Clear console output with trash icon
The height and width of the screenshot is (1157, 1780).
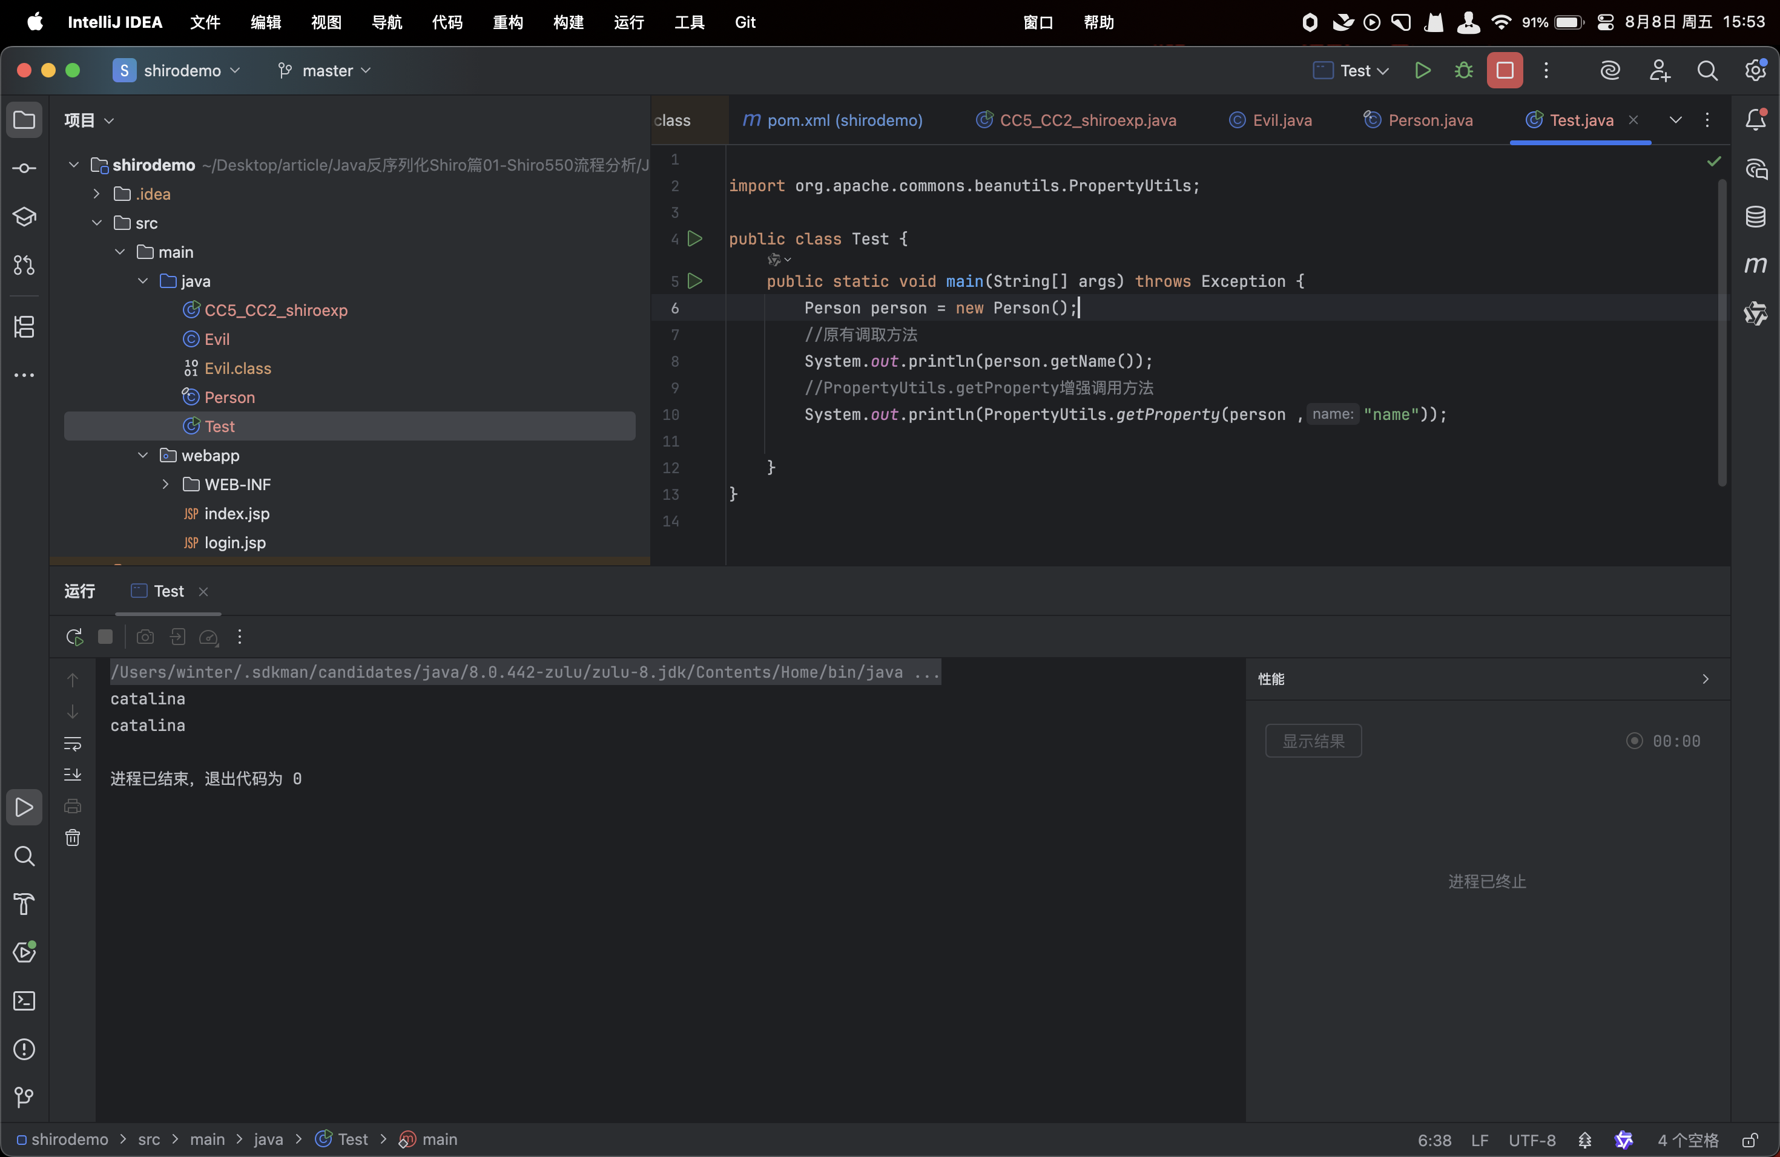coord(73,838)
